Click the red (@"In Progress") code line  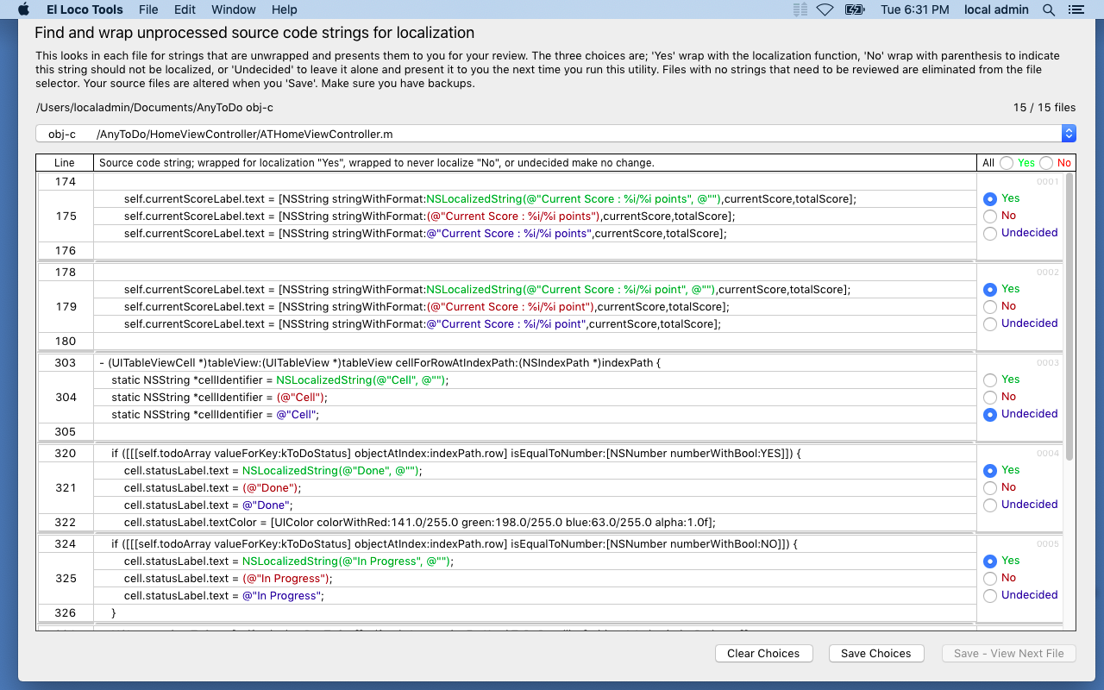[x=535, y=578]
